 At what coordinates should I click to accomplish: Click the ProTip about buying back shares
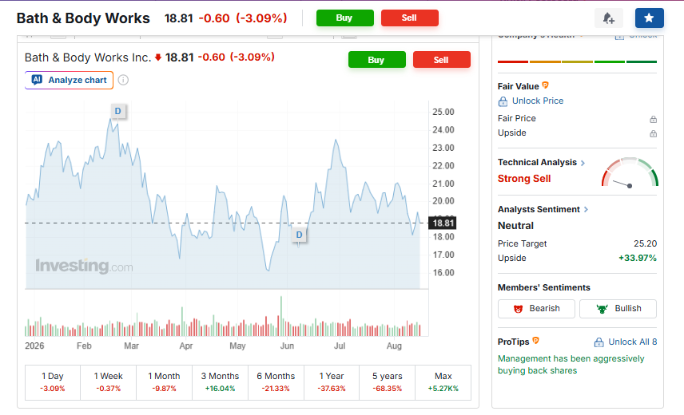pos(571,365)
